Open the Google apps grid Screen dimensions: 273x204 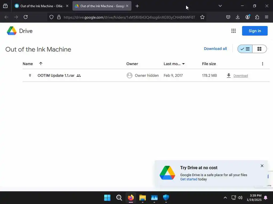pyautogui.click(x=234, y=31)
